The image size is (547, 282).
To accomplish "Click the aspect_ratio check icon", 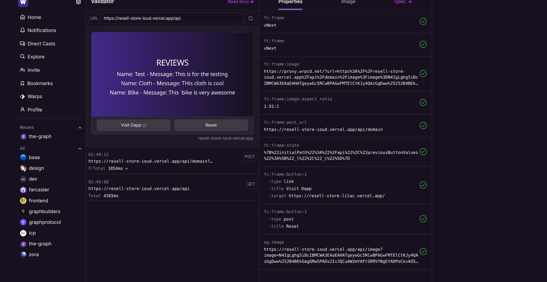I will tap(423, 102).
